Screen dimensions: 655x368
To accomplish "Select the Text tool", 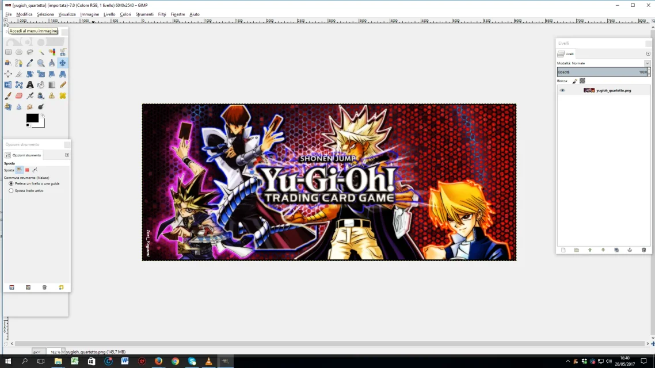I will pos(31,85).
